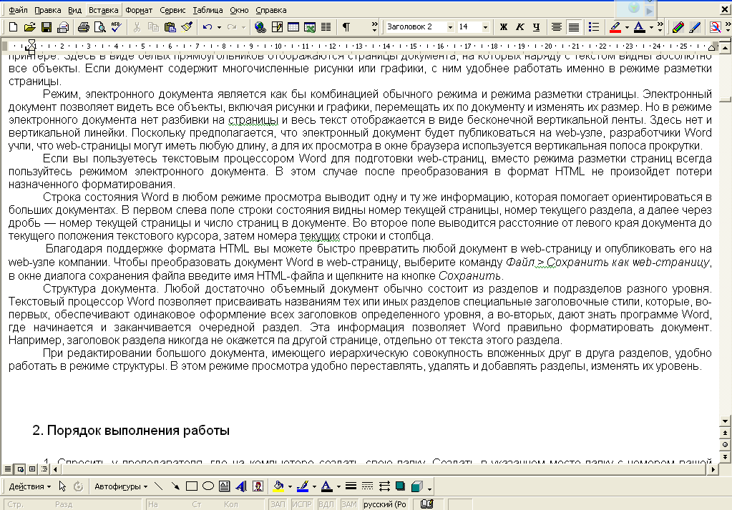The width and height of the screenshot is (732, 510).
Task: Click vertical scrollbar down arrow
Action: click(x=725, y=421)
